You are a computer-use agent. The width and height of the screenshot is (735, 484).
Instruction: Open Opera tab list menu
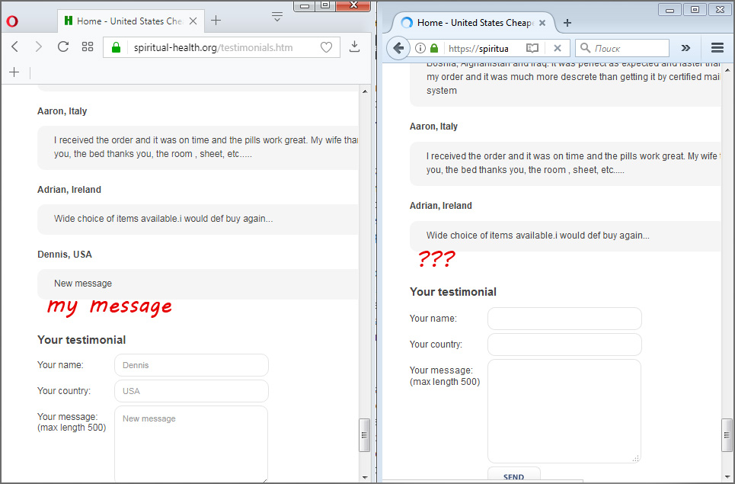click(276, 16)
